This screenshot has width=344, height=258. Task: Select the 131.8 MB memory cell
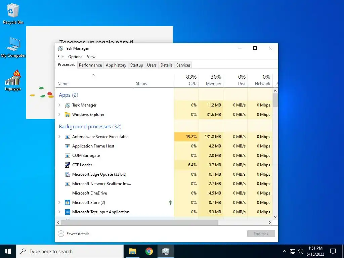(211, 137)
